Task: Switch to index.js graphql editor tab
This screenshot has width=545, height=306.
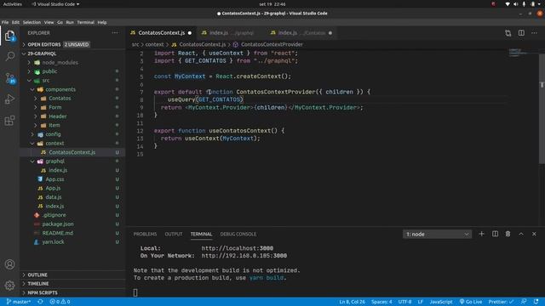Action: coord(231,33)
